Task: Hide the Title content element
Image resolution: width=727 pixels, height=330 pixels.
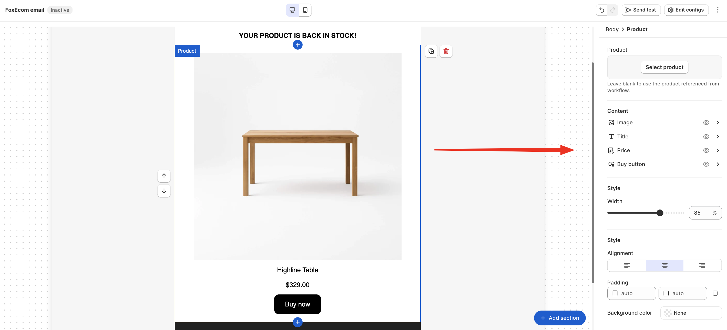Action: [706, 137]
